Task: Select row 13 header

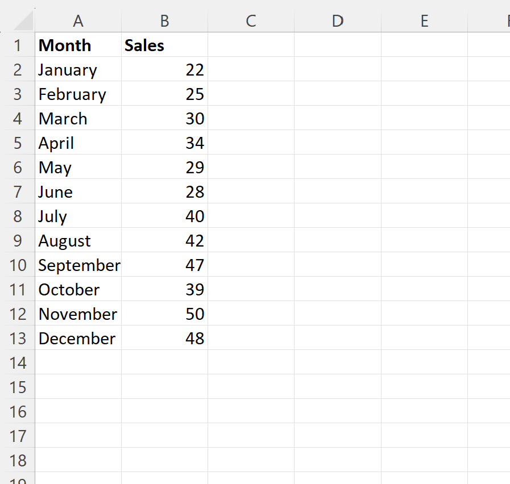Action: [x=18, y=338]
